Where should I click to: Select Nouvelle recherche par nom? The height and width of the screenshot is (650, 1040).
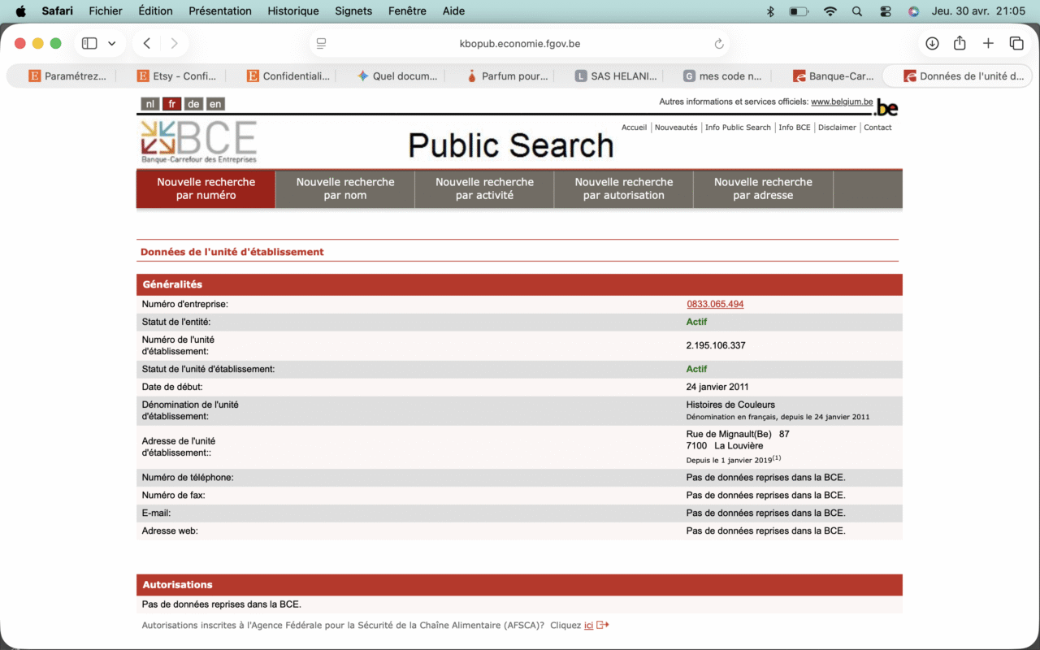coord(345,188)
